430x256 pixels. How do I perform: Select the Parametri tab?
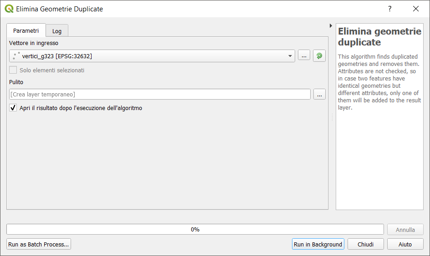click(26, 30)
